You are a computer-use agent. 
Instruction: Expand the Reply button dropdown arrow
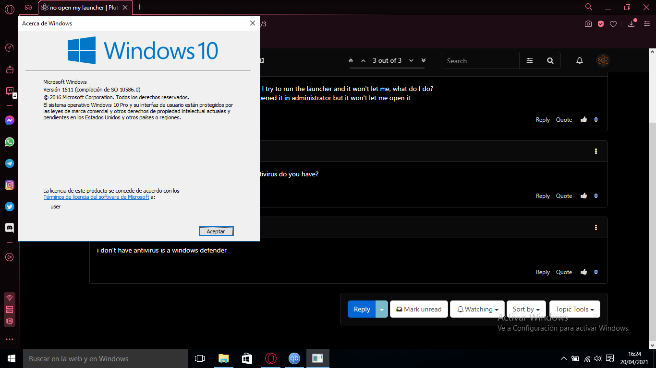[x=382, y=309]
